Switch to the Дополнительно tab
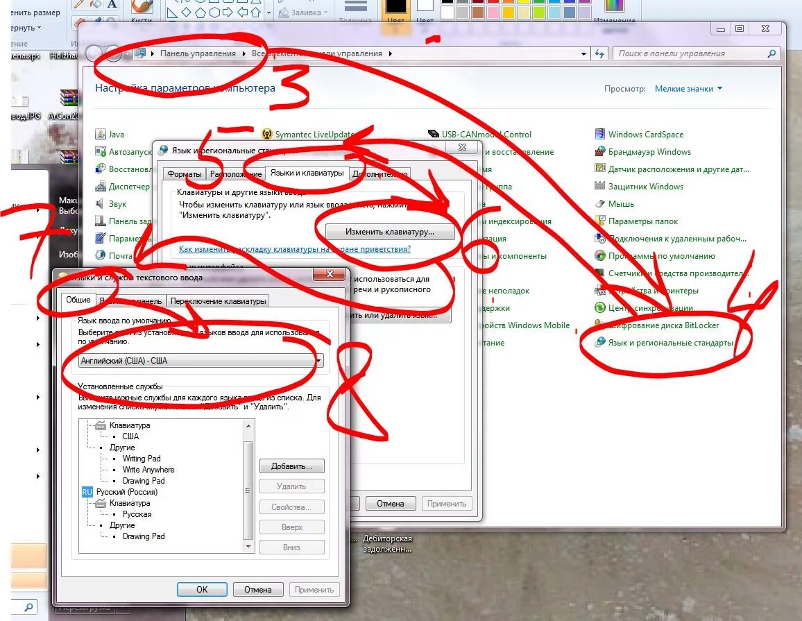 coord(379,174)
